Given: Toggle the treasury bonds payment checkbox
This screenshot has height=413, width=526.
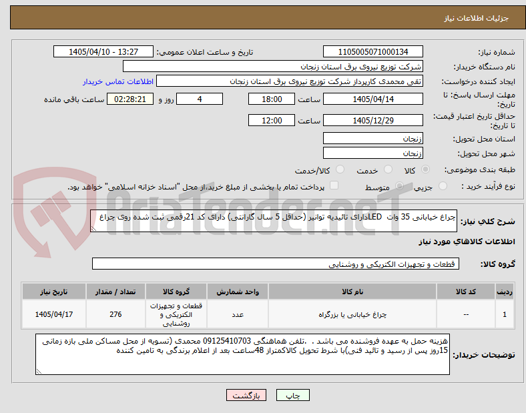Looking at the screenshot, I should point(334,185).
